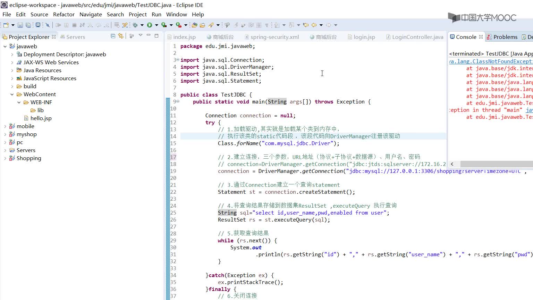Switch to the spring-security.xml editor tab

pyautogui.click(x=272, y=37)
